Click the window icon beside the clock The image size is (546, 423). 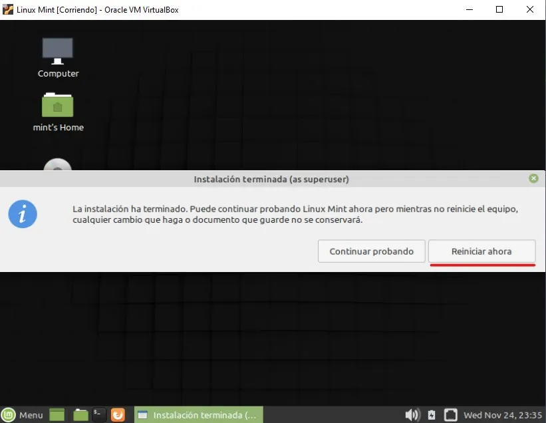(x=451, y=414)
